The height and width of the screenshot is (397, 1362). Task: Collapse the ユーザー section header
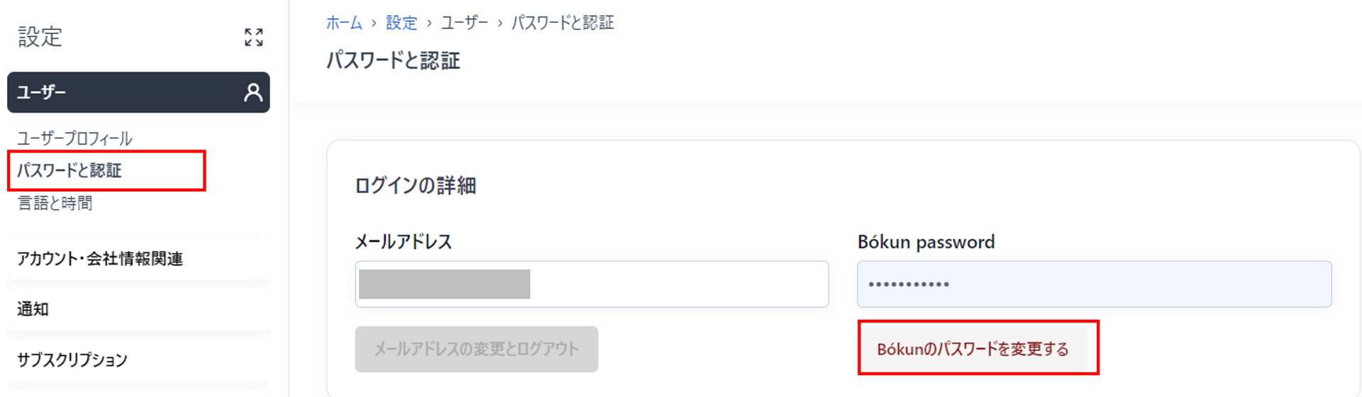coord(138,92)
